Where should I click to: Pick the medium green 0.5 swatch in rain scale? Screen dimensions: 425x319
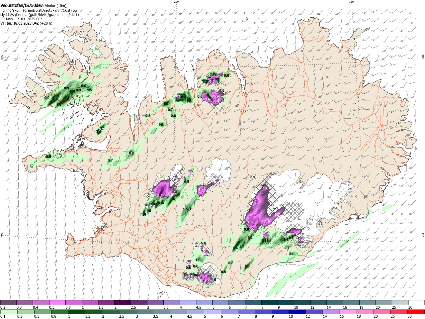click(42, 312)
